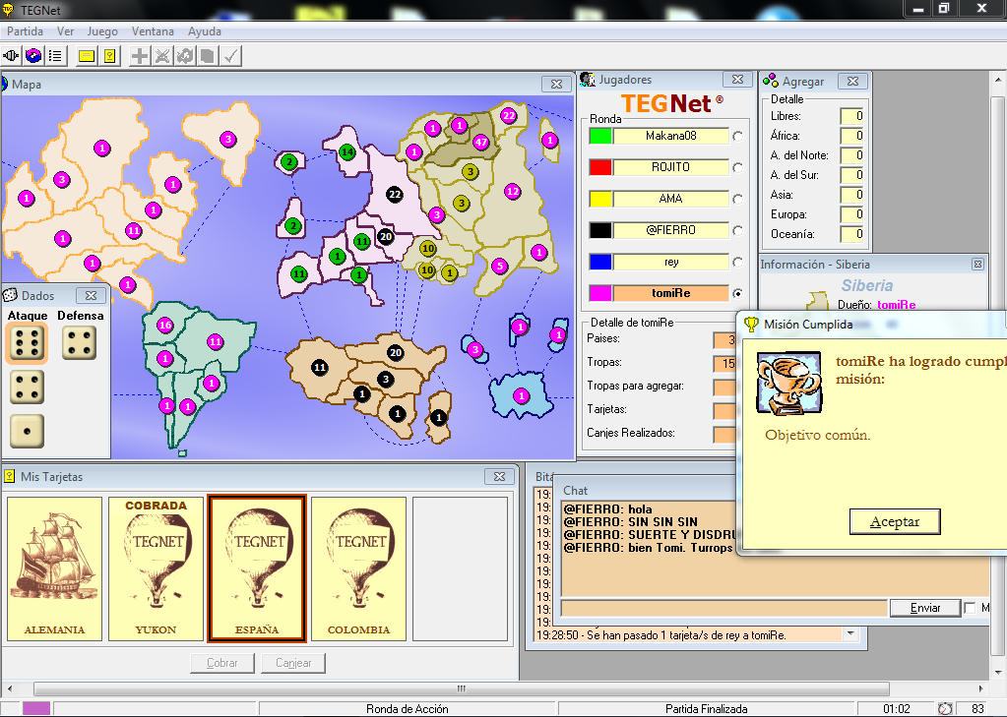The image size is (1007, 717).
Task: Click the yellow mission card toolbar icon
Action: pyautogui.click(x=110, y=56)
